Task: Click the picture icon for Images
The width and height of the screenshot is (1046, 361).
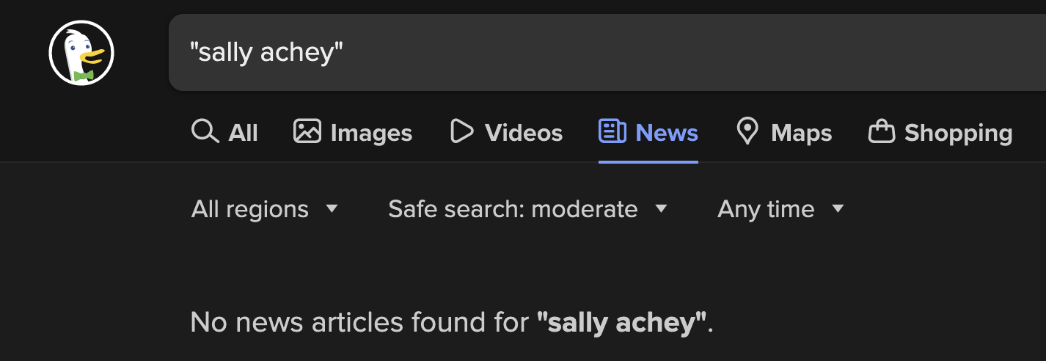Action: (307, 132)
